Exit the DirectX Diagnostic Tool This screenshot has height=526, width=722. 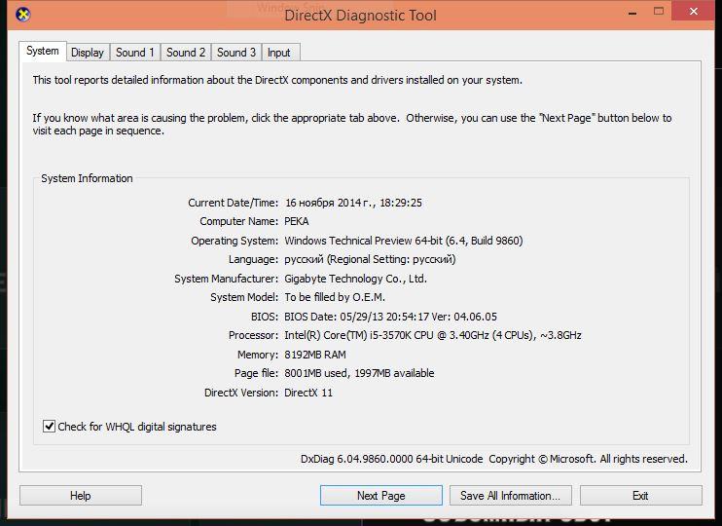[641, 496]
